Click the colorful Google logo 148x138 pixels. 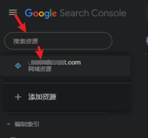tap(41, 13)
